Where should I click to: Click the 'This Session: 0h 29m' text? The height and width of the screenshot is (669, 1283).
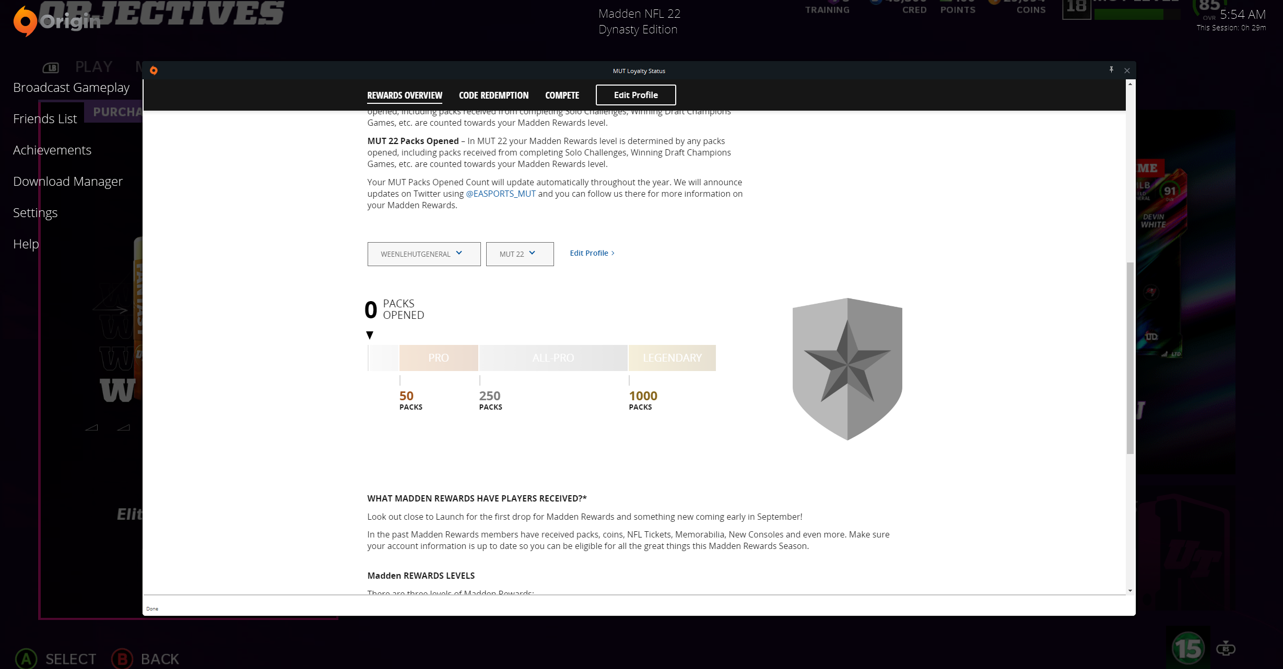[x=1231, y=28]
